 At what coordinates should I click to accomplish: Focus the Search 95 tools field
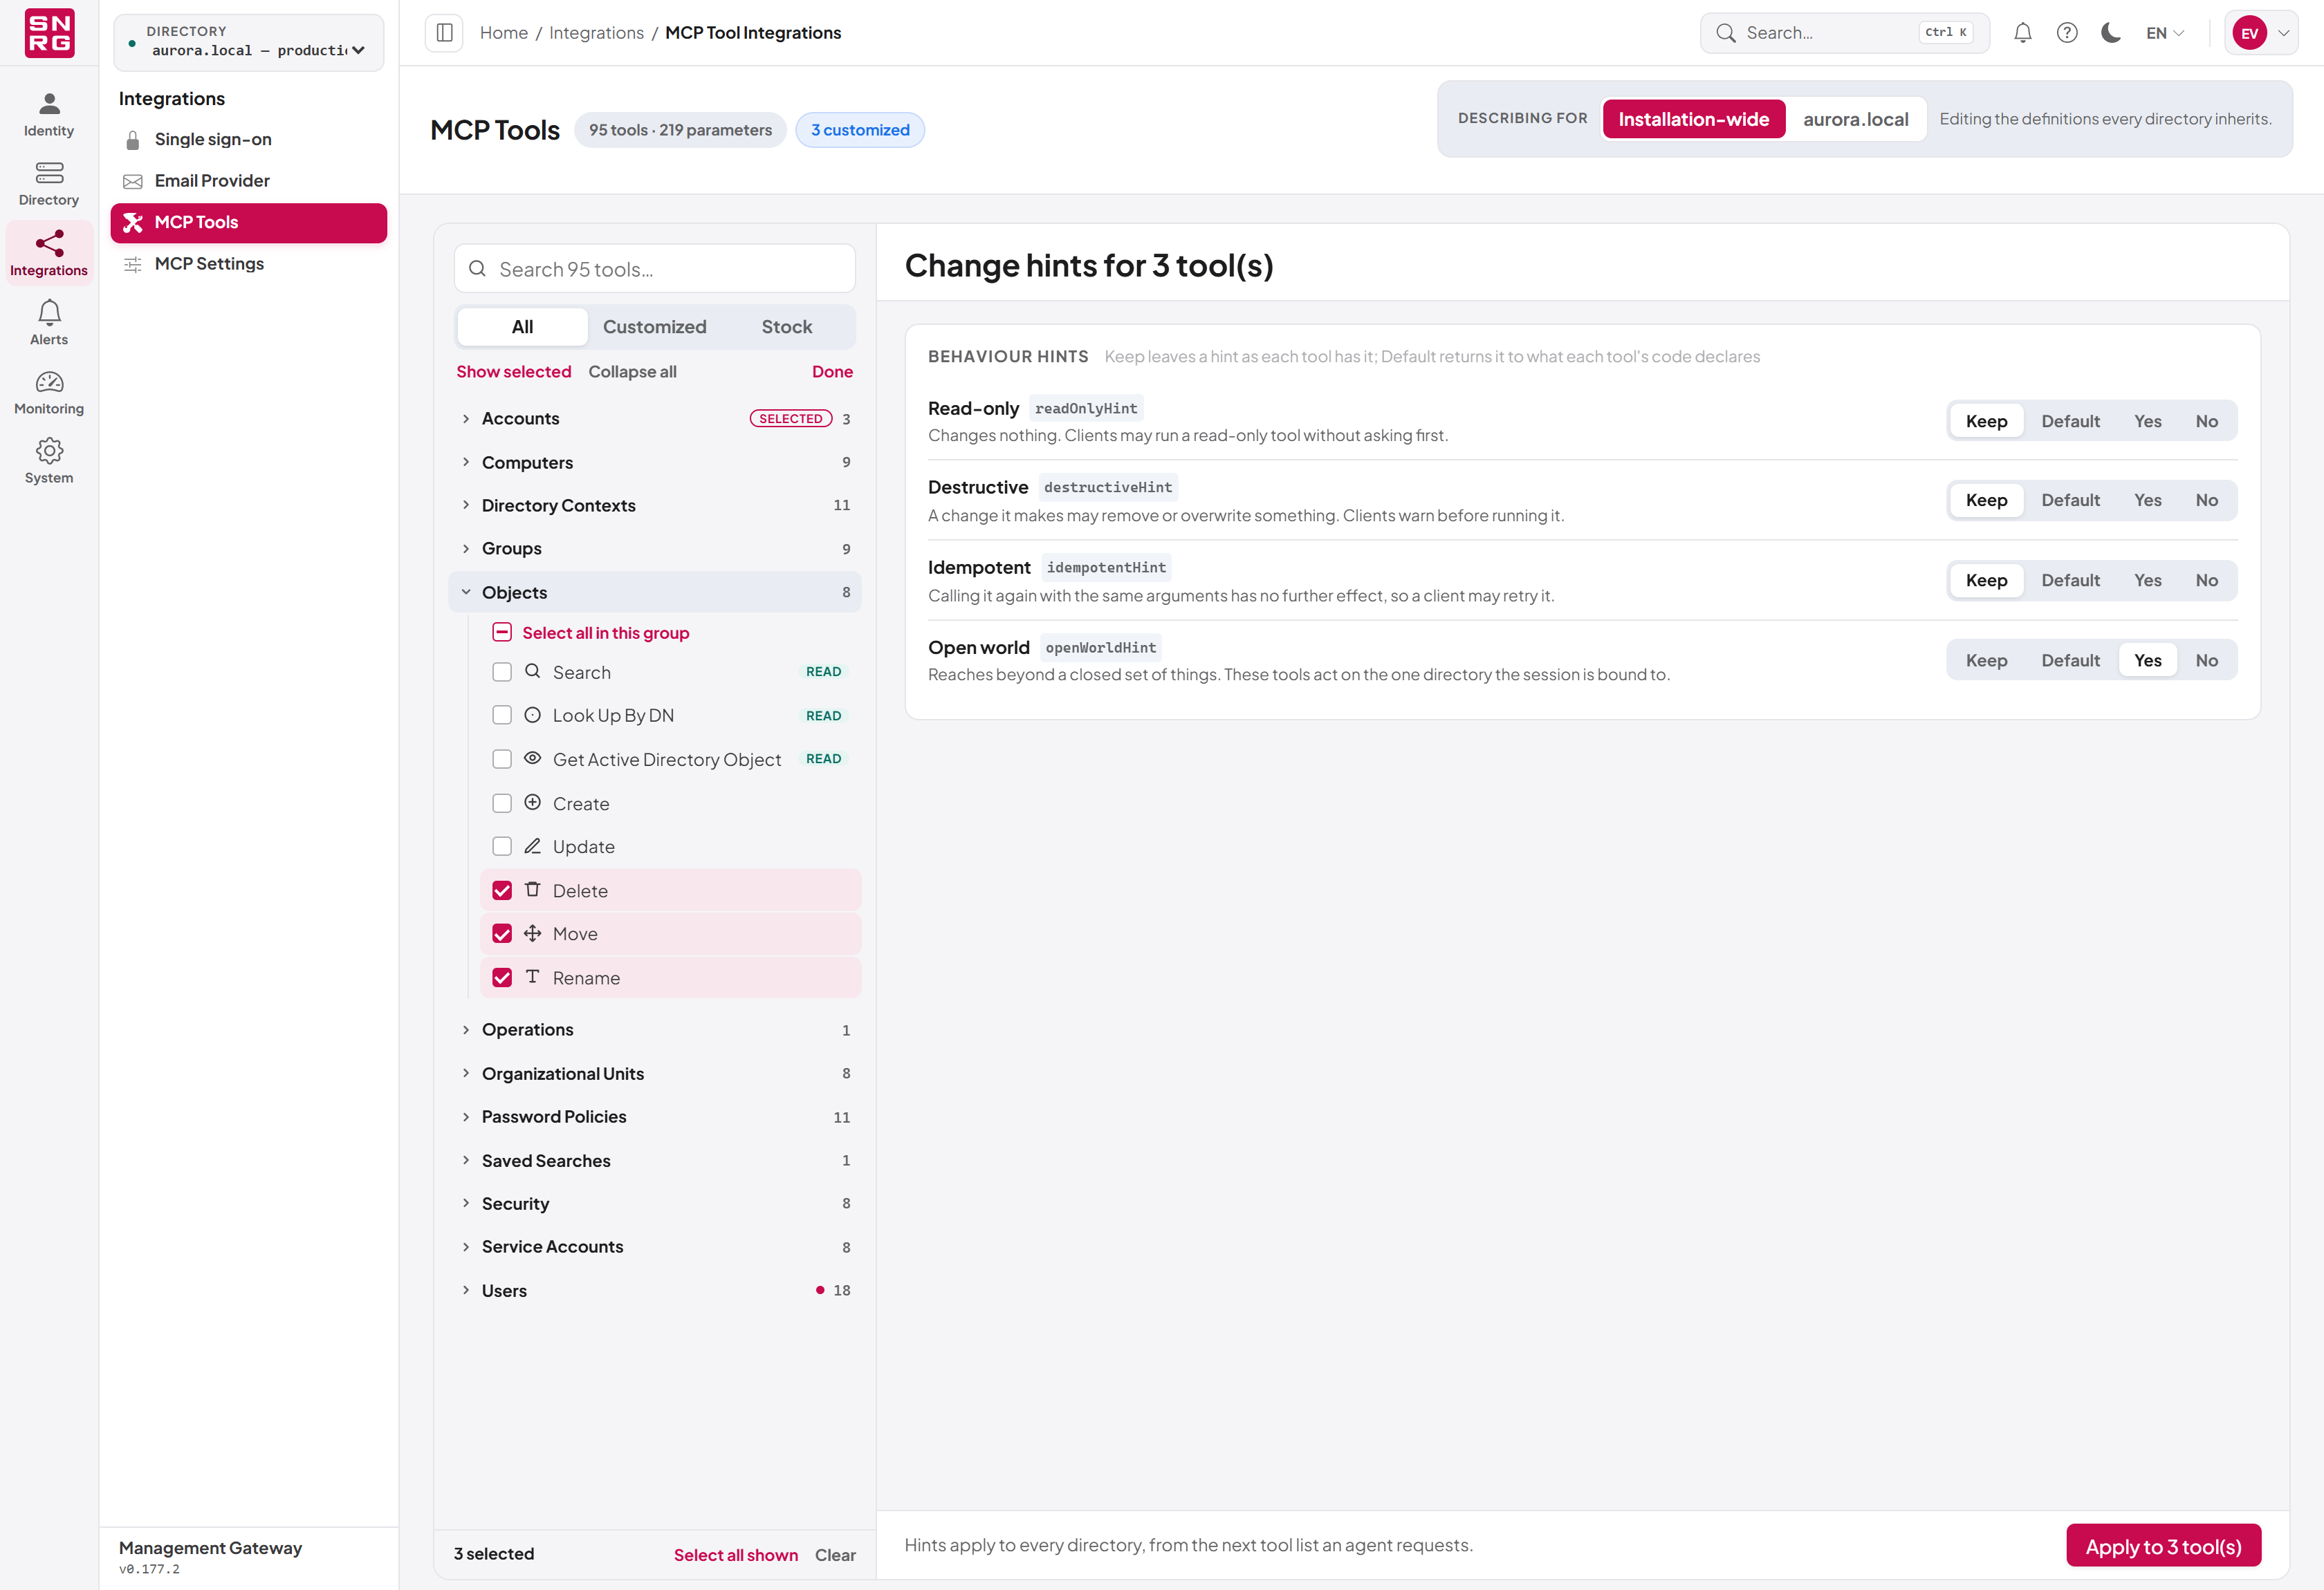[x=655, y=269]
